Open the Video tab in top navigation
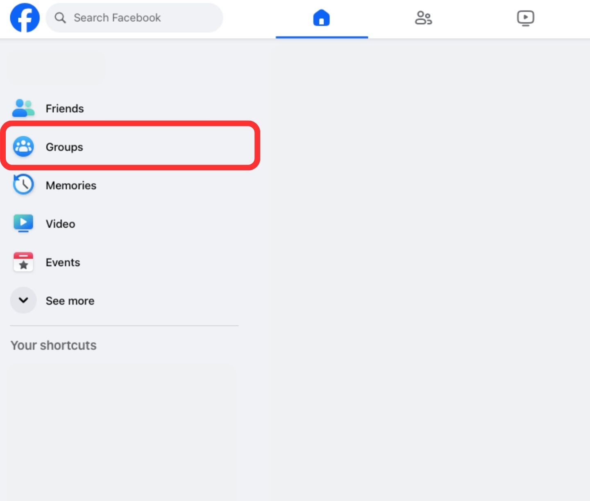Image resolution: width=590 pixels, height=501 pixels. tap(525, 18)
